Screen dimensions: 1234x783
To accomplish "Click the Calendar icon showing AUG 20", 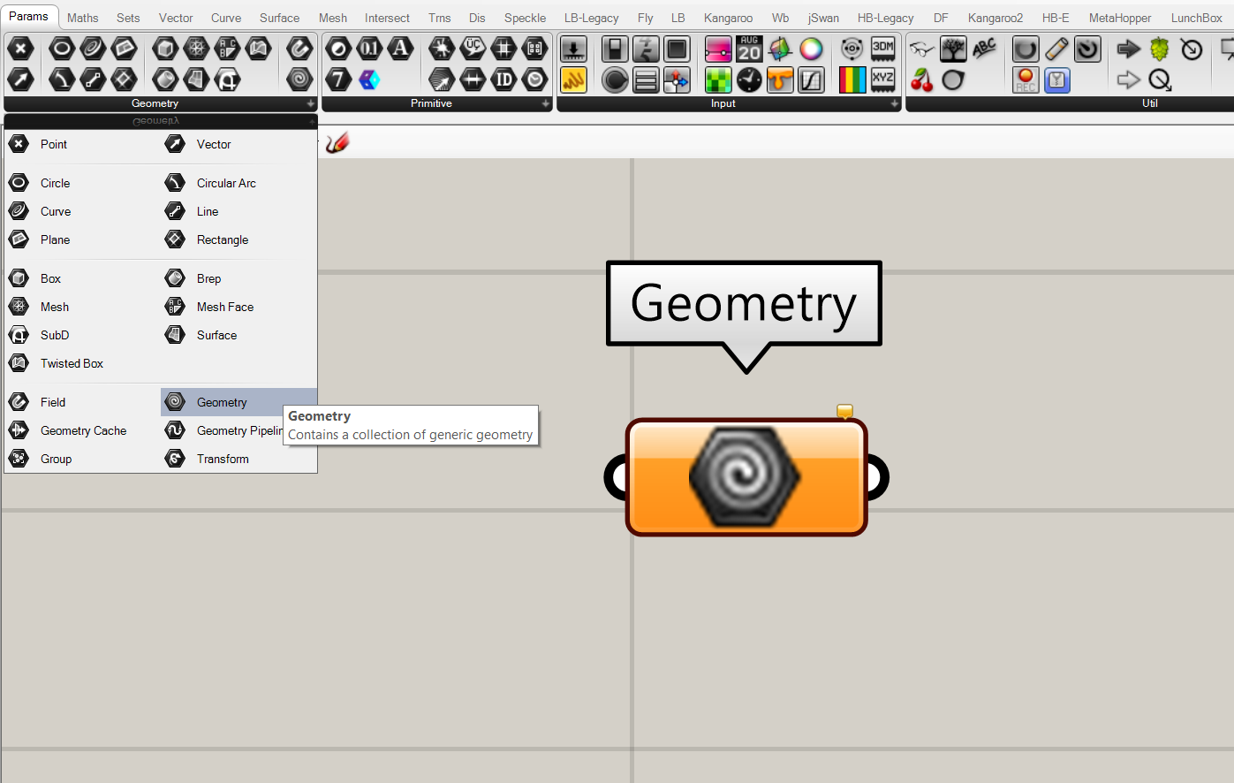I will click(x=749, y=49).
